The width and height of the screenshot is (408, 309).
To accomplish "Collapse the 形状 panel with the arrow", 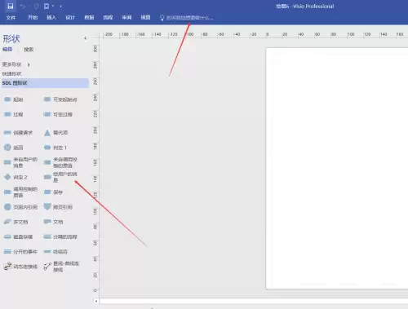I will coord(85,38).
